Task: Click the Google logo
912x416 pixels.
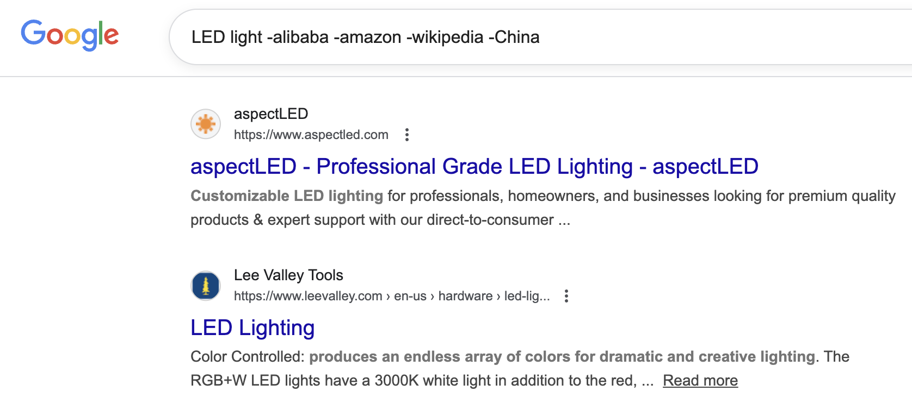Action: [x=70, y=35]
